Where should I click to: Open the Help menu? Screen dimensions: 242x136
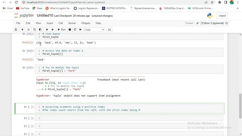98,23
